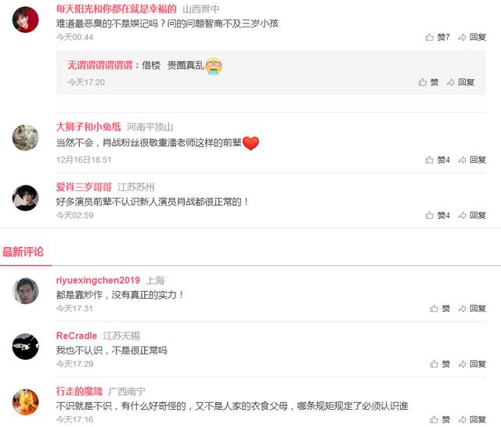Like riyuexingchen2019's comment
The image size is (501, 427).
440,309
